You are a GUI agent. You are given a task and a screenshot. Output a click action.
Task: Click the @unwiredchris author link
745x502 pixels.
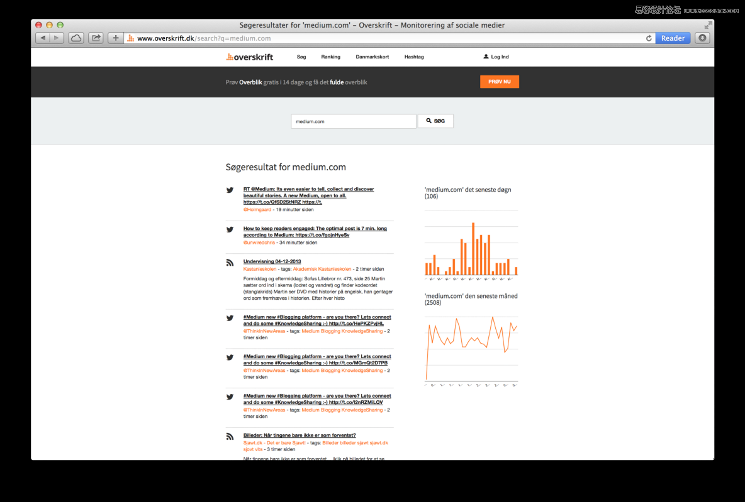(259, 243)
